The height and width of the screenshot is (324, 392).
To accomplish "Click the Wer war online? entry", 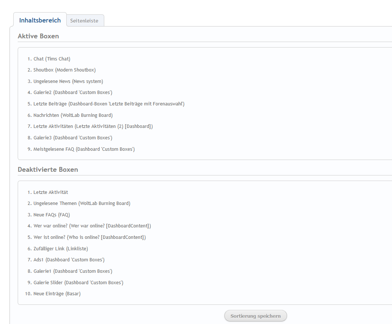I will coord(92,226).
